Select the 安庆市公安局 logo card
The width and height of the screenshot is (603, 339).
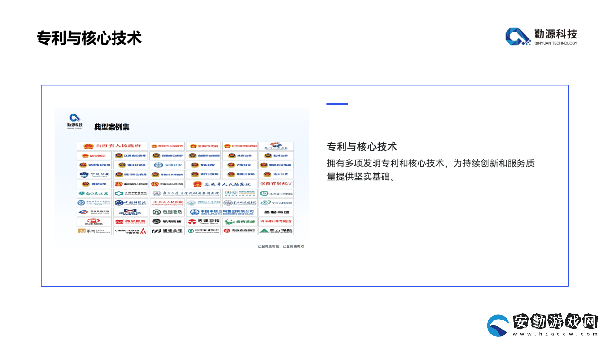coord(94,165)
